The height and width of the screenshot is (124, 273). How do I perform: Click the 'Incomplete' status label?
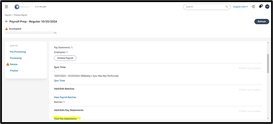(15, 29)
